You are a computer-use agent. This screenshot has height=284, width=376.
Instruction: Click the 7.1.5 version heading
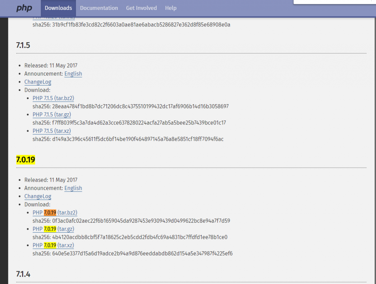tap(23, 45)
